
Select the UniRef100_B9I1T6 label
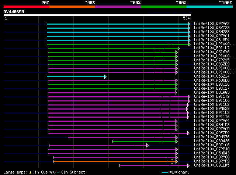(x=212, y=117)
